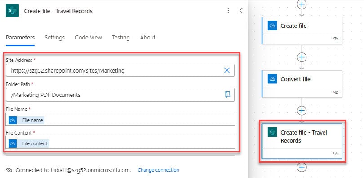Screen dimensions: 364x178
Task: Select the File name dynamic content token
Action: [x=27, y=120]
